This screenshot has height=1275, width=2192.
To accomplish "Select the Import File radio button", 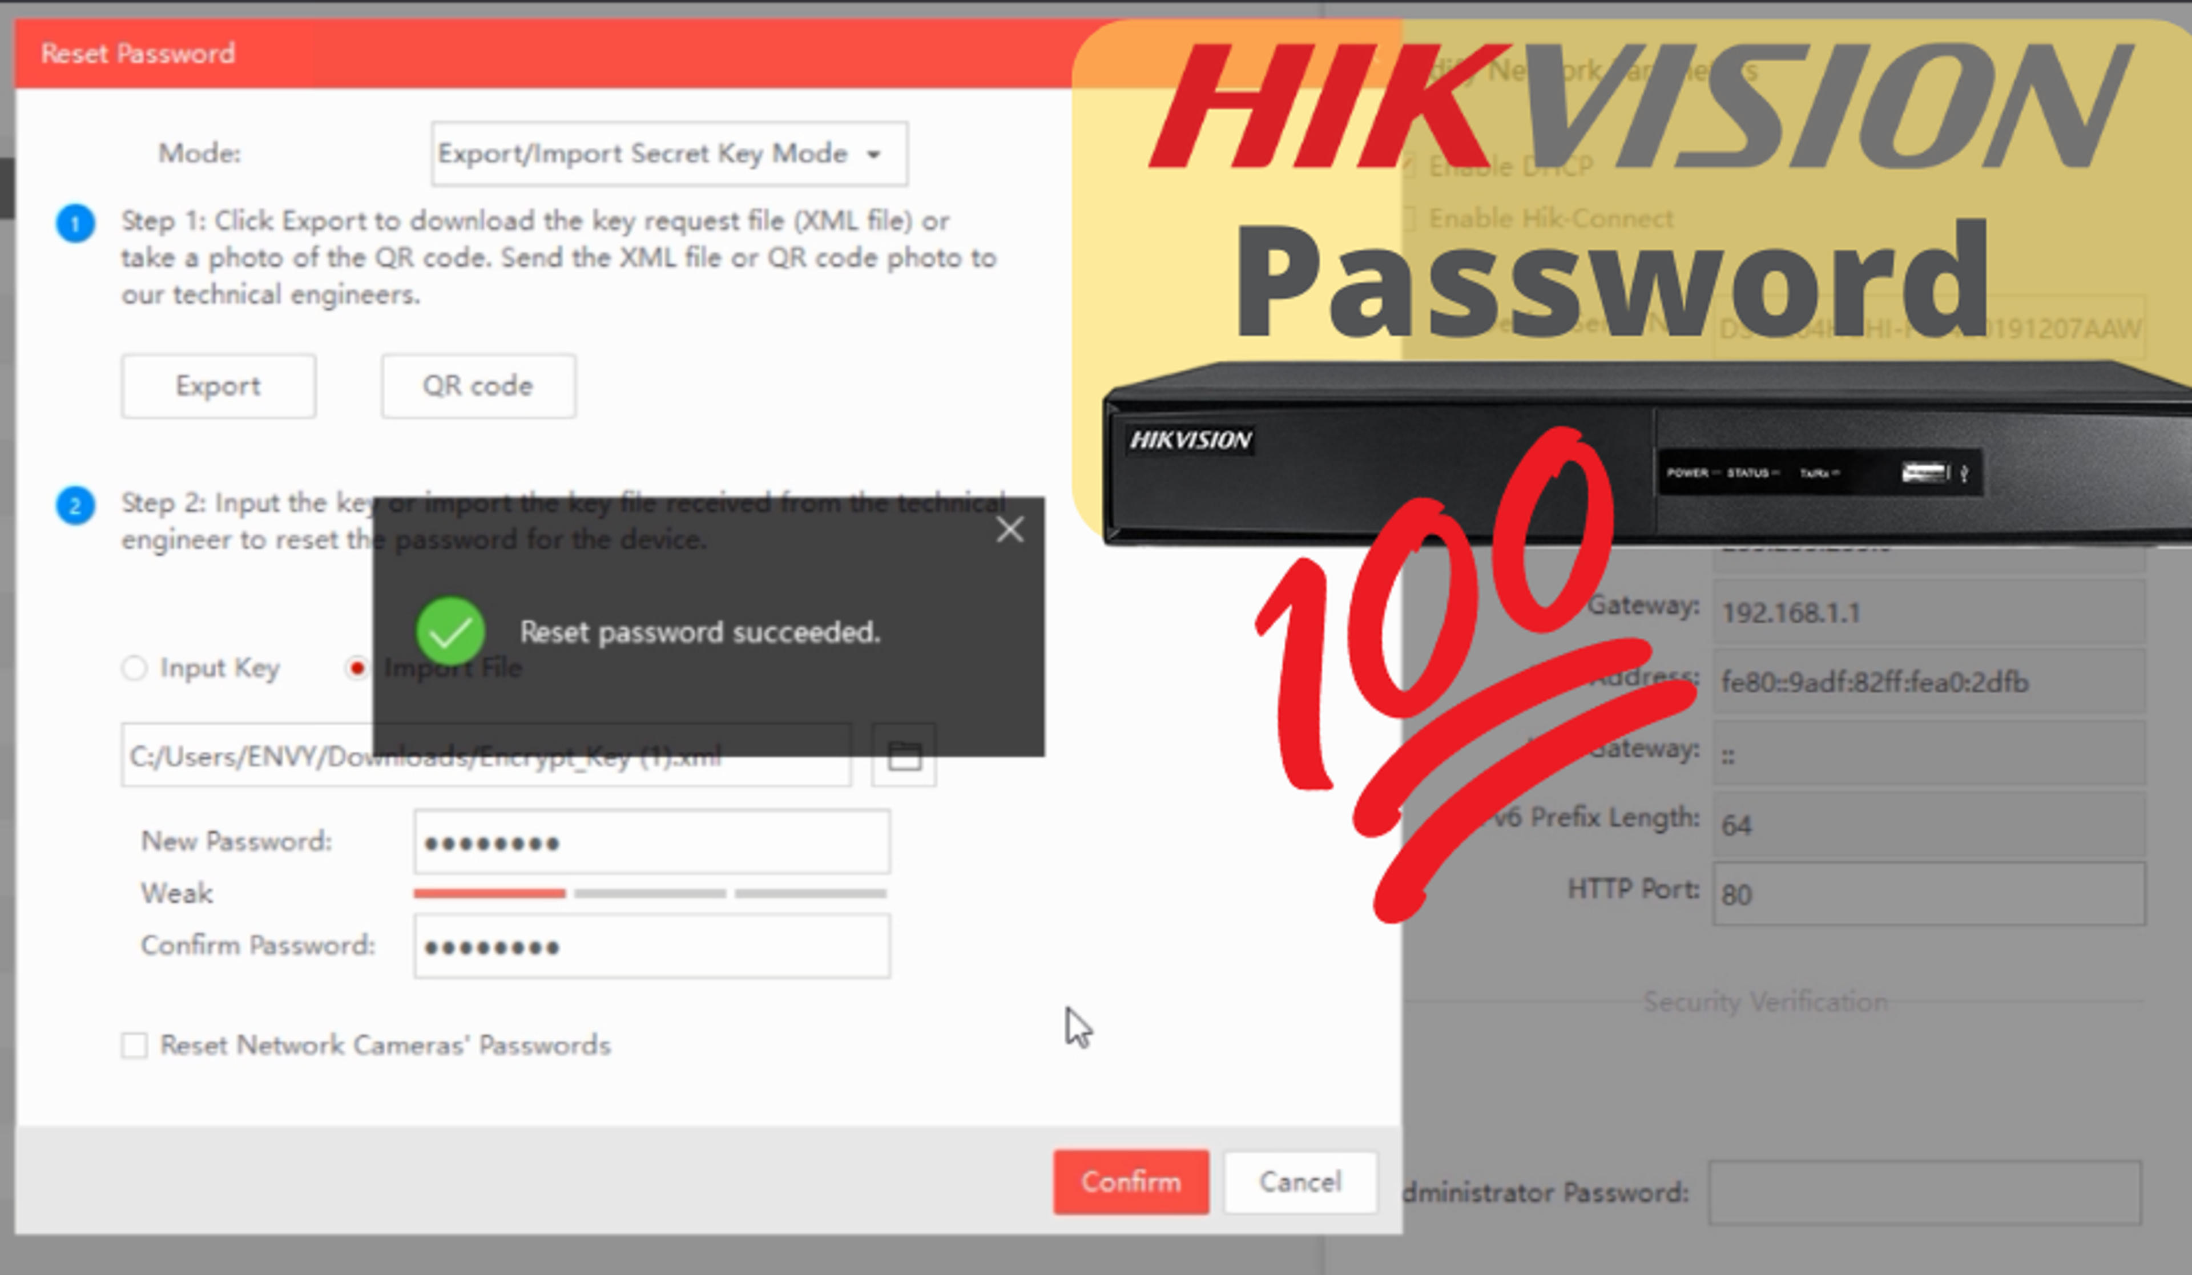I will pyautogui.click(x=357, y=668).
